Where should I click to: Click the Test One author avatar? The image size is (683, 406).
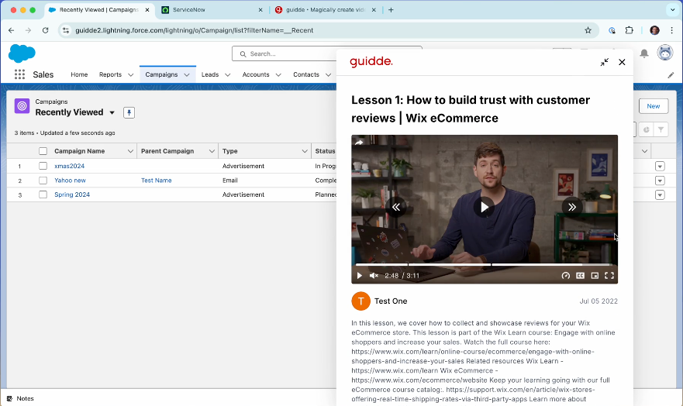click(360, 301)
